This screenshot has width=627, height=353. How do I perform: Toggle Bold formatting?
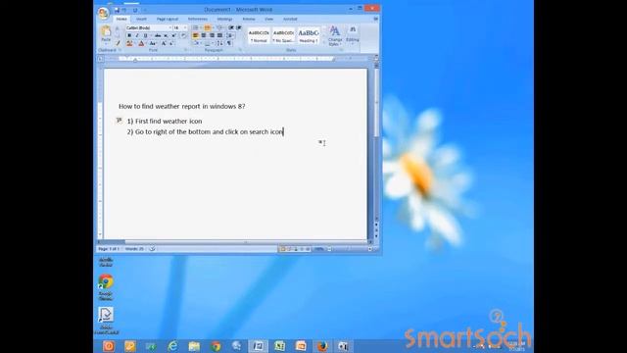pyautogui.click(x=129, y=35)
